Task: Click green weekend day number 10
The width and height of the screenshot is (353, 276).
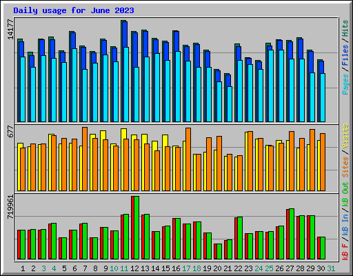Action: pos(114,268)
